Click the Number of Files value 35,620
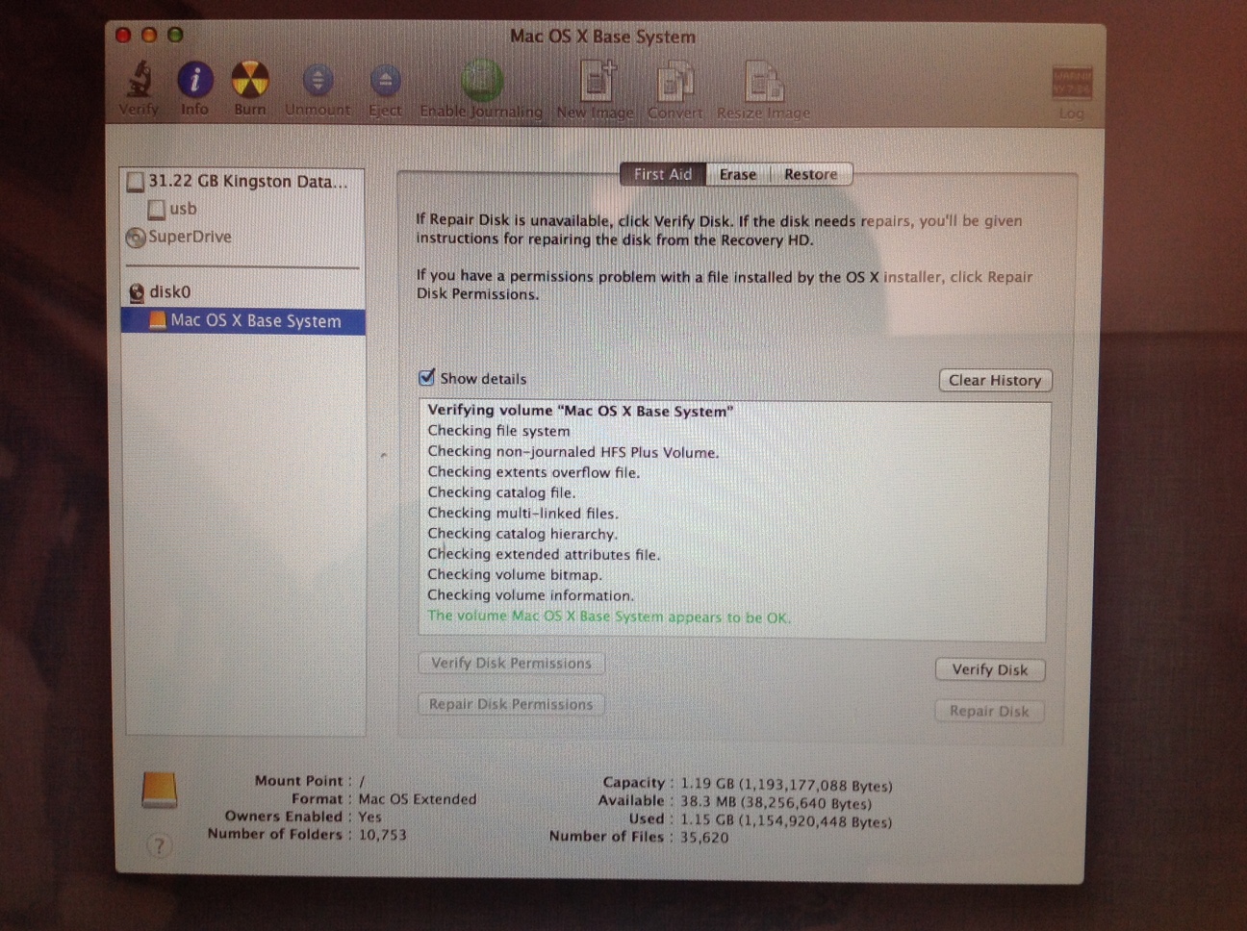Viewport: 1247px width, 931px height. pos(704,838)
